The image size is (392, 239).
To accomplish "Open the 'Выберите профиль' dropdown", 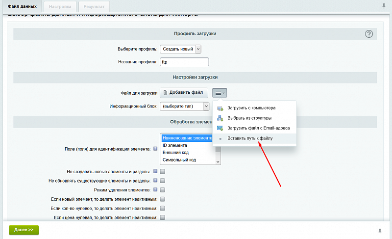I will tap(180, 49).
